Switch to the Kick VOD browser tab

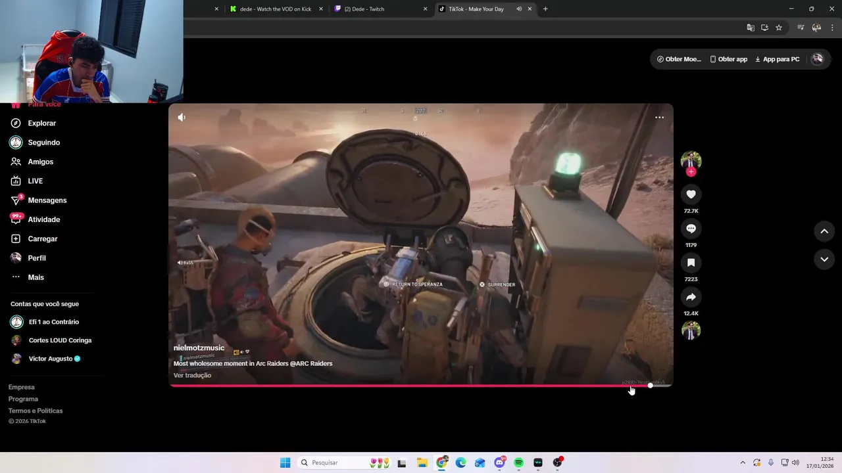(276, 9)
